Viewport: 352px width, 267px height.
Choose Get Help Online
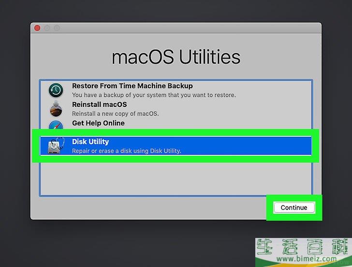(98, 123)
